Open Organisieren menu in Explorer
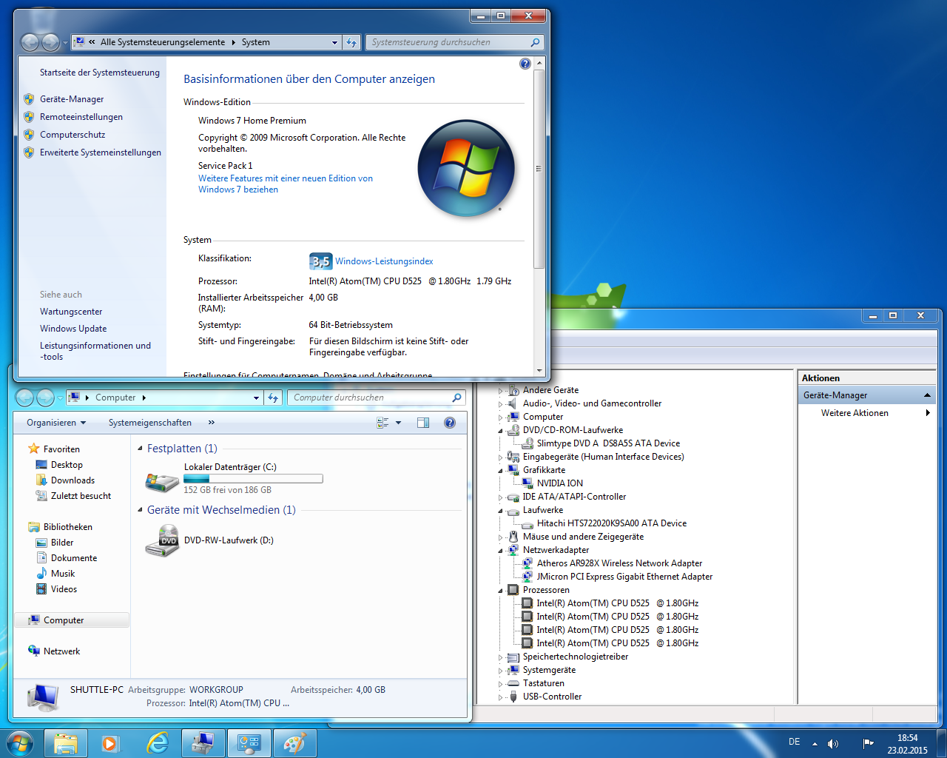The width and height of the screenshot is (947, 758). 56,423
